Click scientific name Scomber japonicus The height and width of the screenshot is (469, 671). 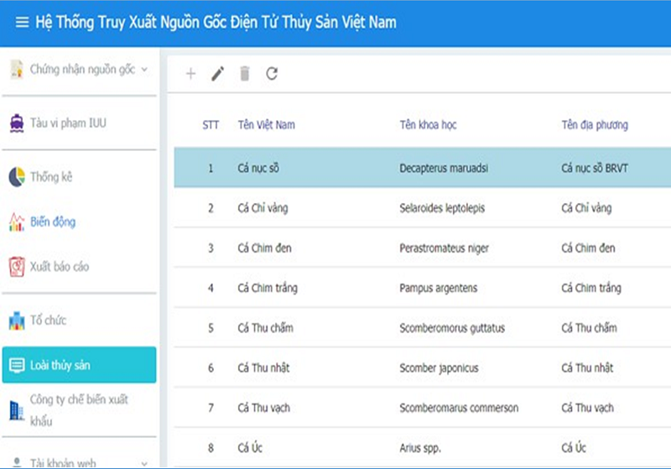pyautogui.click(x=439, y=368)
